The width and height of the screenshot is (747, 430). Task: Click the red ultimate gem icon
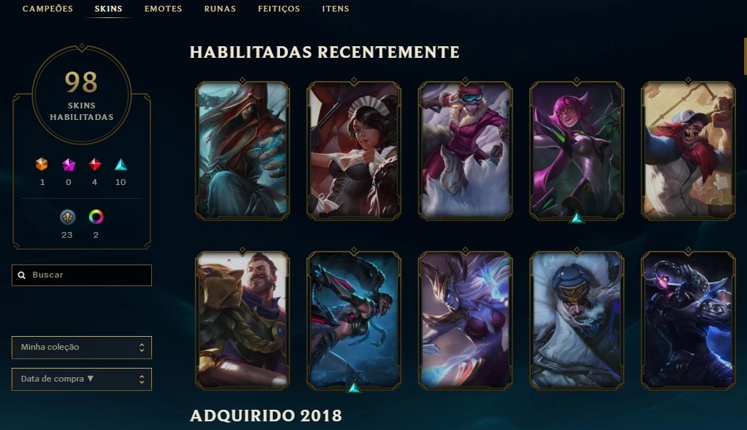point(95,165)
